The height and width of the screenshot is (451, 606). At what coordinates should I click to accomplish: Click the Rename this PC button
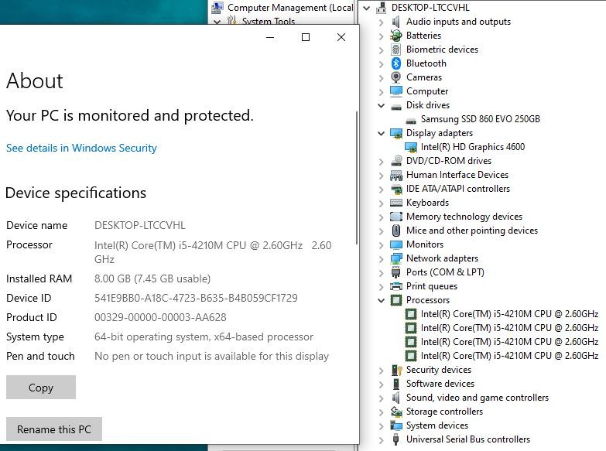(x=54, y=429)
